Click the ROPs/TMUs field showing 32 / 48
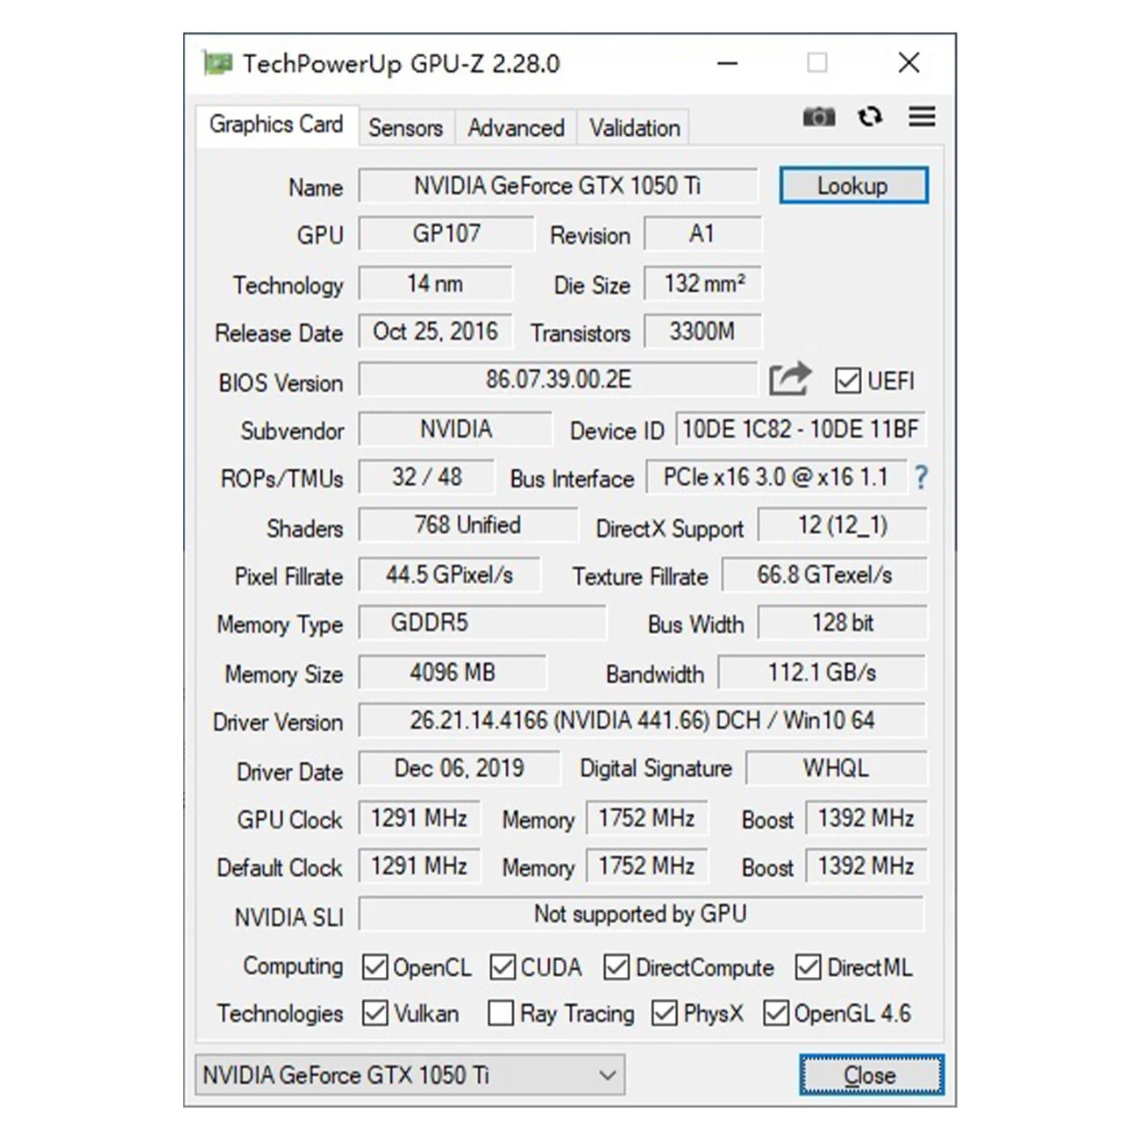Viewport: 1140px width, 1140px height. [x=427, y=477]
